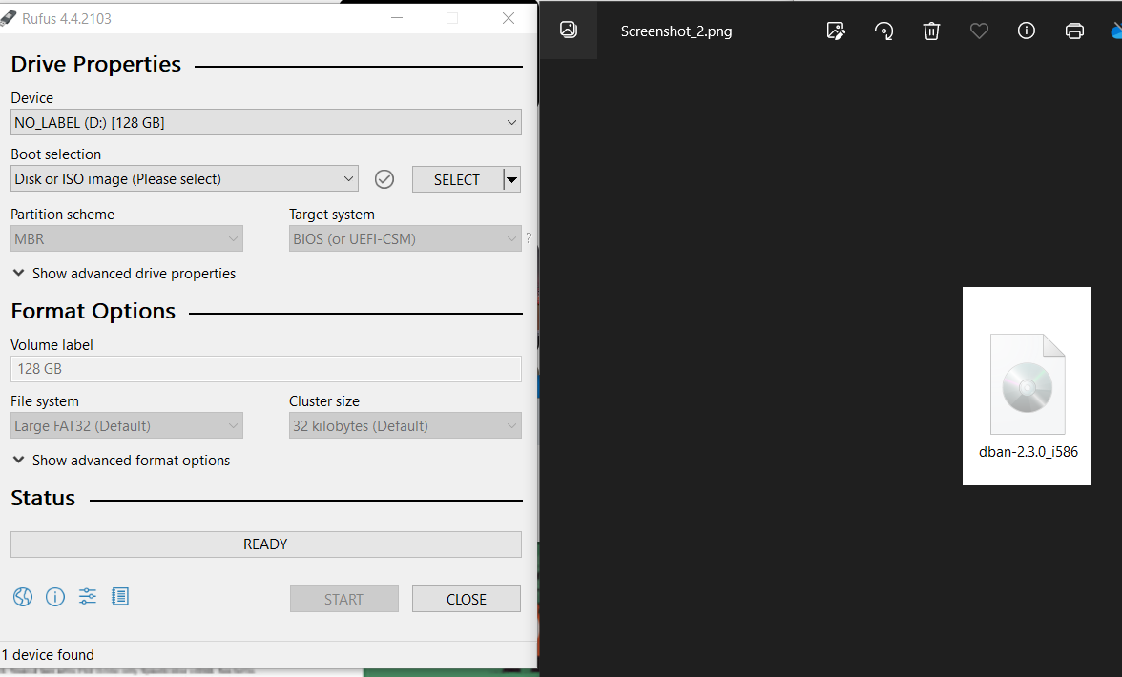Click the checksum checkmark icon next to SELECT
This screenshot has width=1122, height=677.
coord(384,178)
